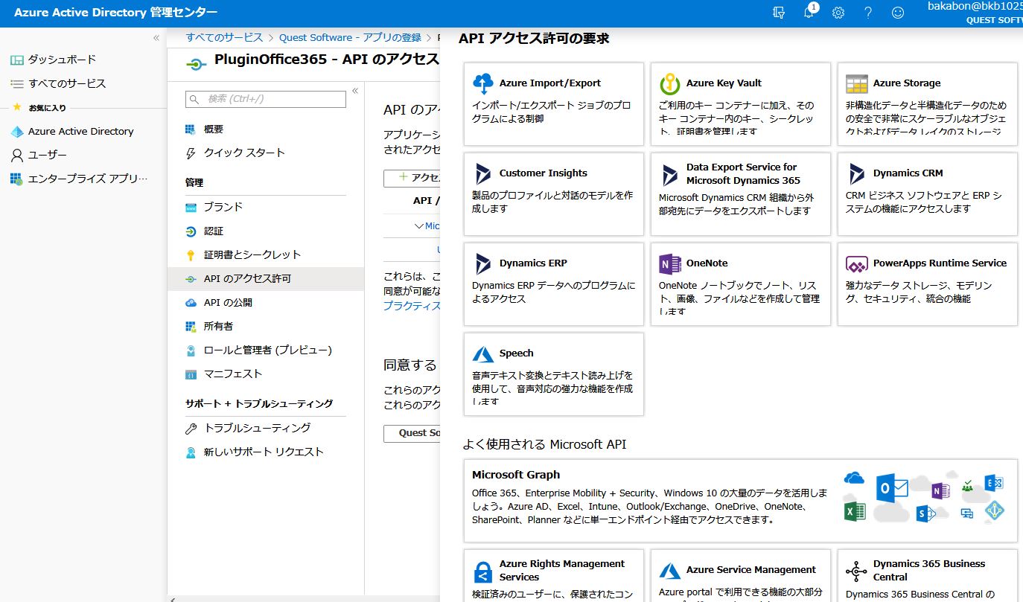Screen dimensions: 1023x602
Task: Open the notifications bell icon
Action: pyautogui.click(x=809, y=12)
